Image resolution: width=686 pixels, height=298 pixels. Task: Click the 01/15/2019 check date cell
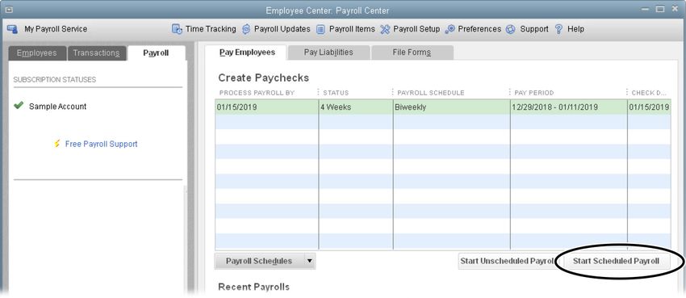click(649, 107)
